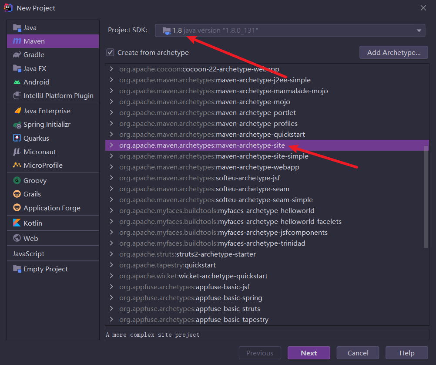Screen dimensions: 436x365
Task: Click the Previous button
Action: [260, 353]
